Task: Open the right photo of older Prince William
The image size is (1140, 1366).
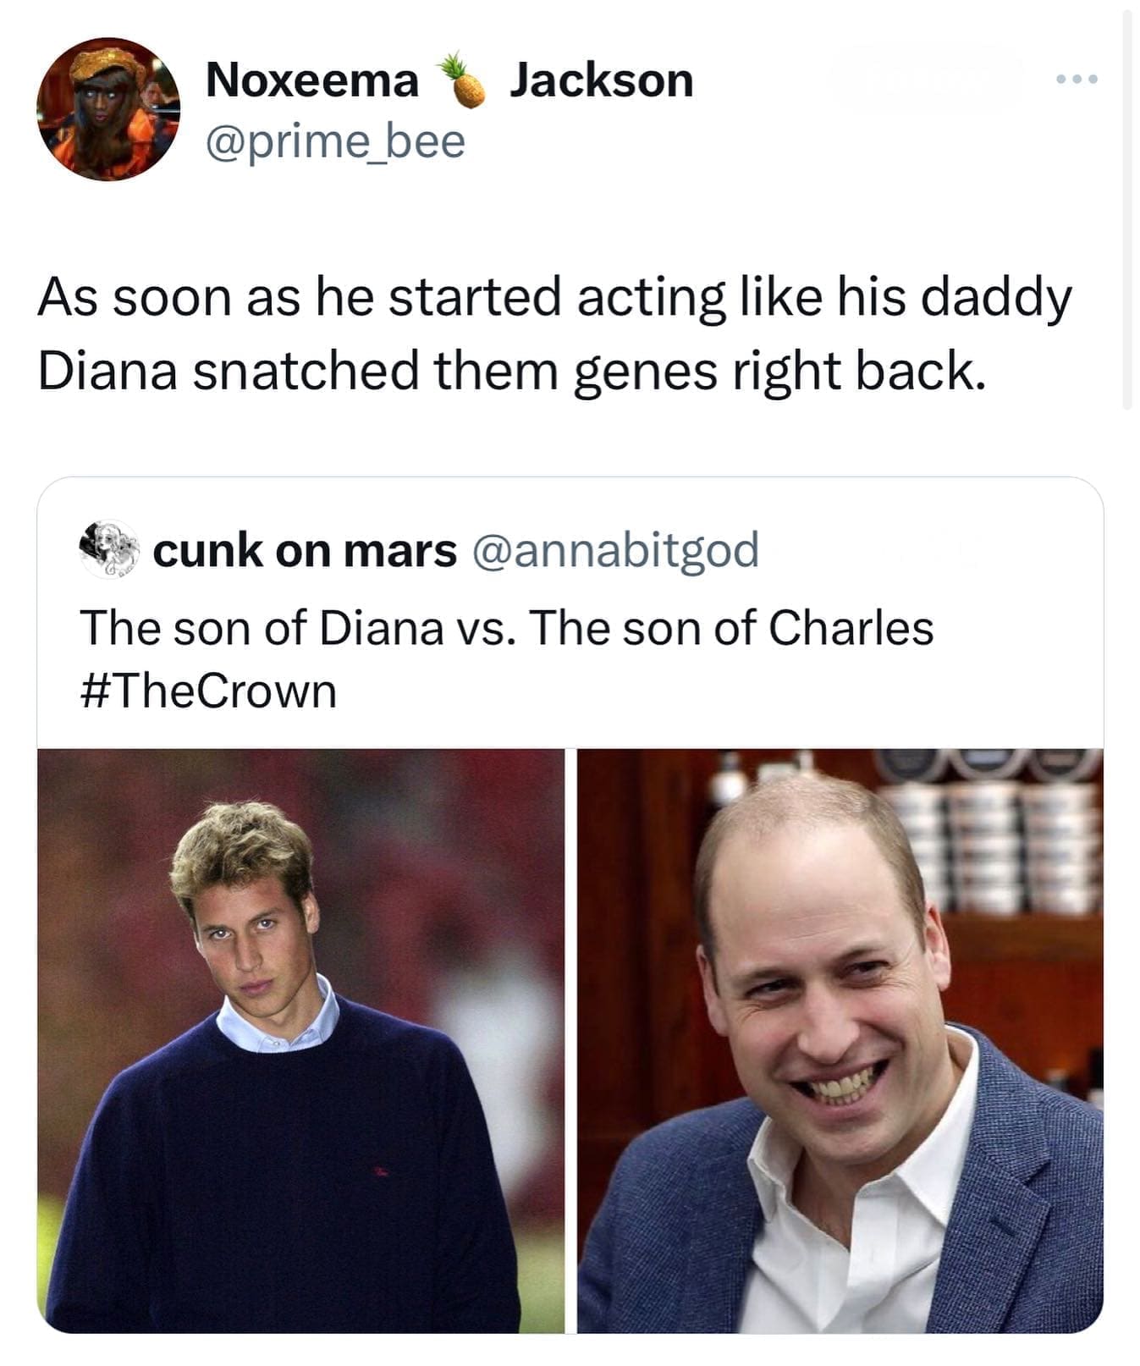Action: [838, 1049]
